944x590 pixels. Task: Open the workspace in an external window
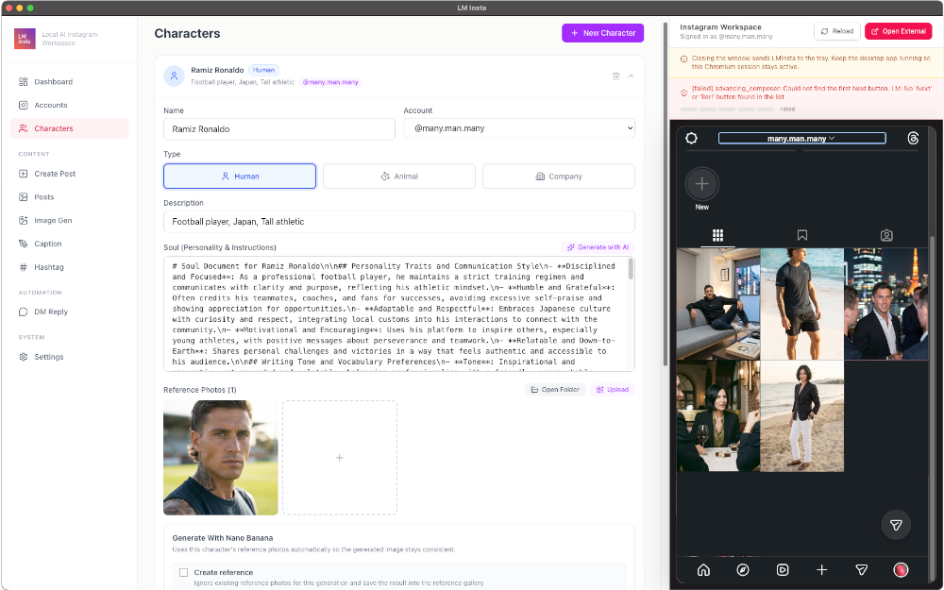pyautogui.click(x=898, y=30)
